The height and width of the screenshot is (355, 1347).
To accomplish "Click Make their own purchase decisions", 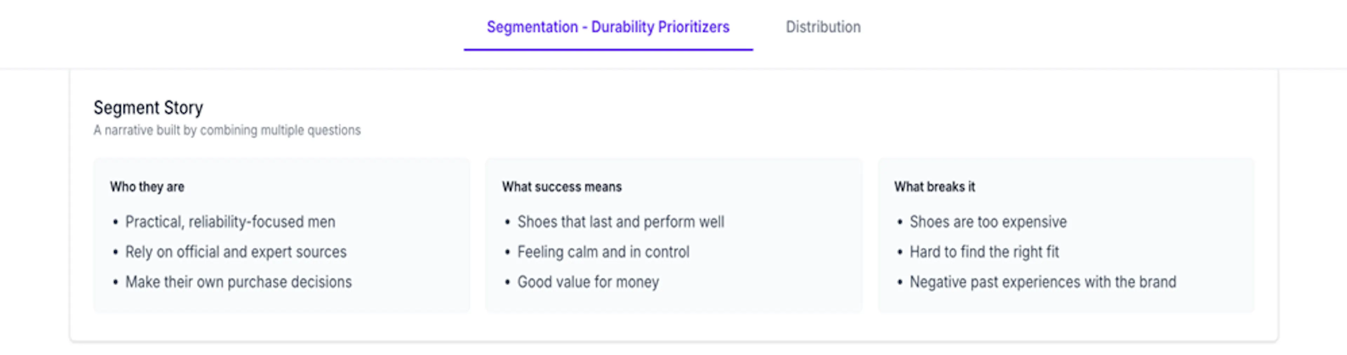I will coord(239,282).
